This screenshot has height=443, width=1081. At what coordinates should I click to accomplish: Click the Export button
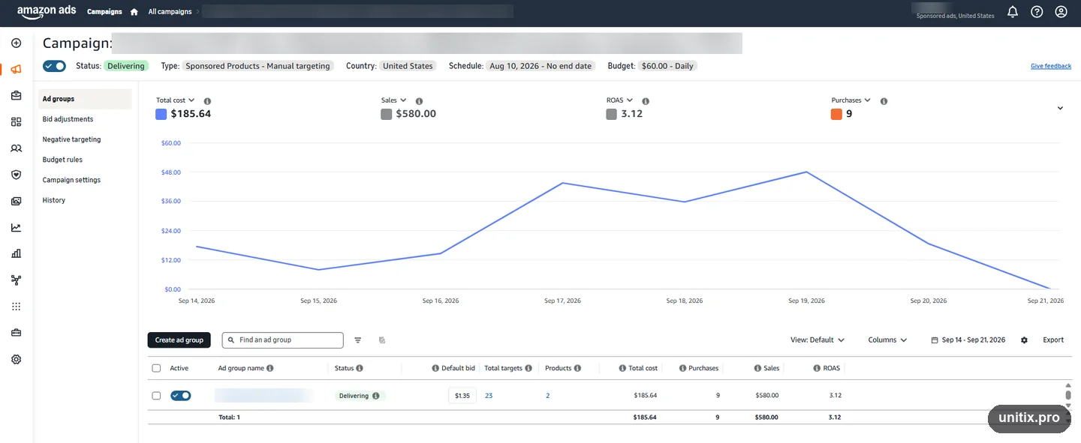pyautogui.click(x=1053, y=340)
